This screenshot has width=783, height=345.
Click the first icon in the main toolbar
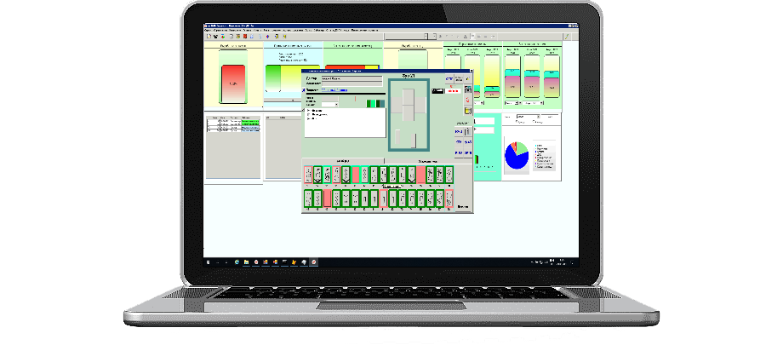pyautogui.click(x=208, y=37)
